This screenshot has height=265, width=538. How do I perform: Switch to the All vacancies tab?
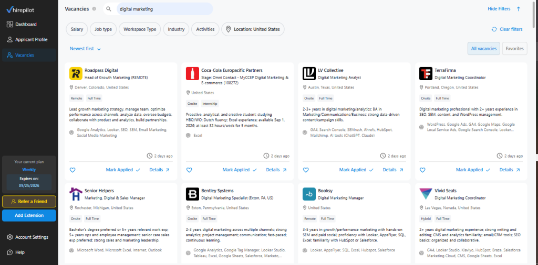pos(484,49)
